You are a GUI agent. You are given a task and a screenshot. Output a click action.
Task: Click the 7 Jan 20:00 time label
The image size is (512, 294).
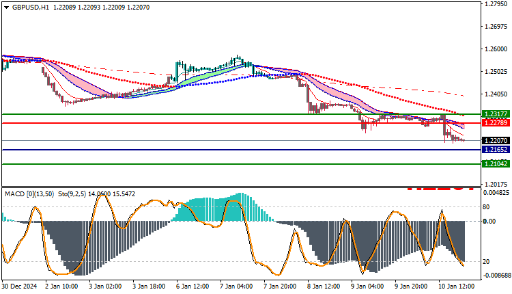(x=280, y=286)
